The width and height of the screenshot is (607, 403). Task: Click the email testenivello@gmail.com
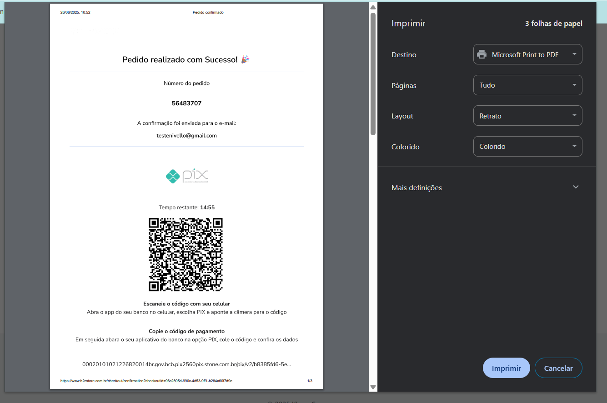pos(186,136)
